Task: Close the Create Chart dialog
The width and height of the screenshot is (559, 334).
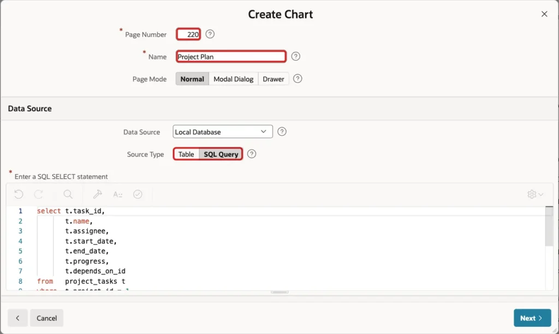Action: tap(544, 14)
